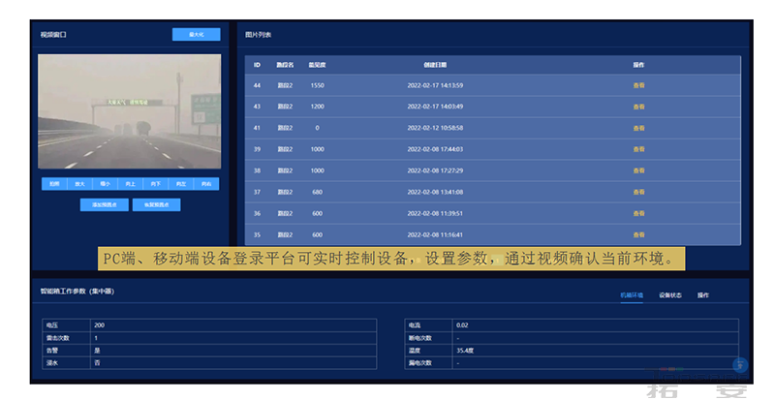Open 查看 link for record ID 35
Image resolution: width=775 pixels, height=400 pixels.
pyautogui.click(x=639, y=234)
